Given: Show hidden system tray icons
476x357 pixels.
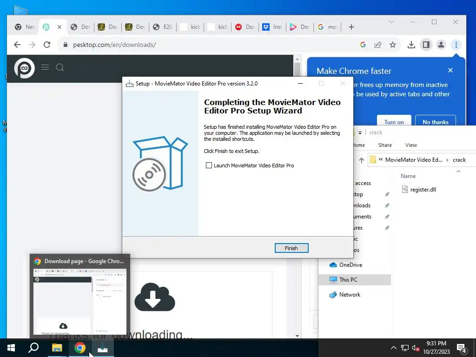Looking at the screenshot, I should (x=393, y=348).
